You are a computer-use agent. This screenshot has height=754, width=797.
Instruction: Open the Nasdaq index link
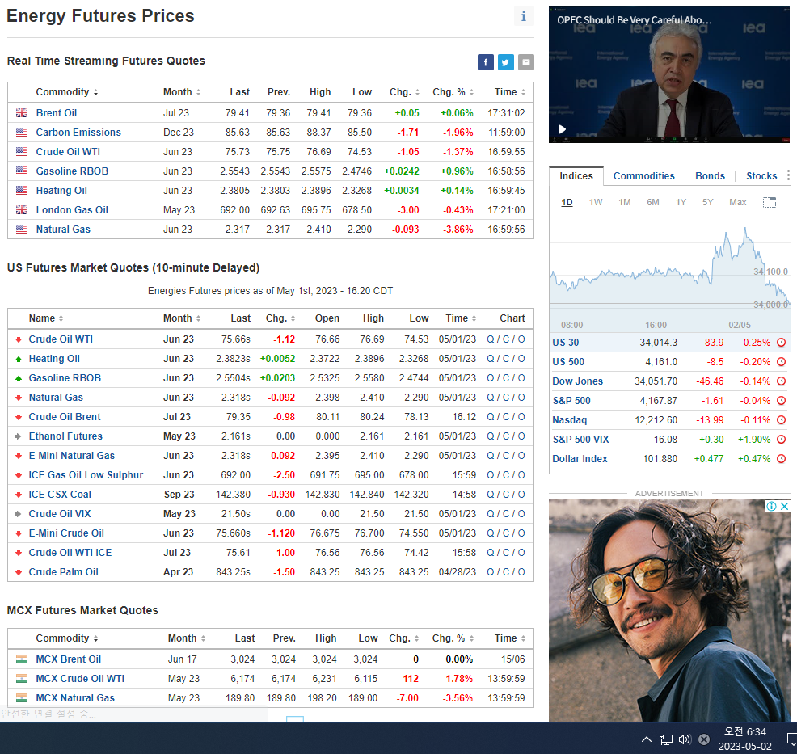(569, 420)
